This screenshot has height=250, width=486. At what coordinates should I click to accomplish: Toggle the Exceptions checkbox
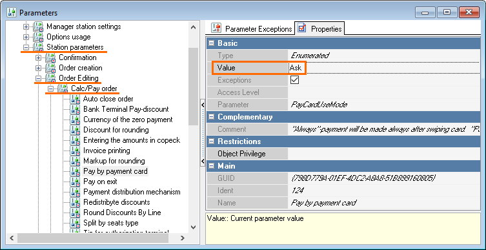[294, 80]
